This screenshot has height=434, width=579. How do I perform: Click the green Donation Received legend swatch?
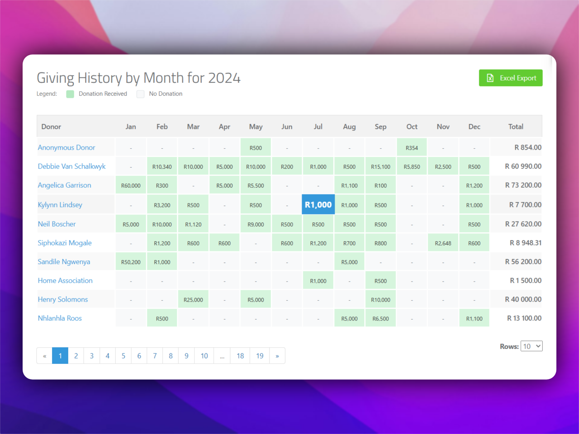pyautogui.click(x=70, y=94)
